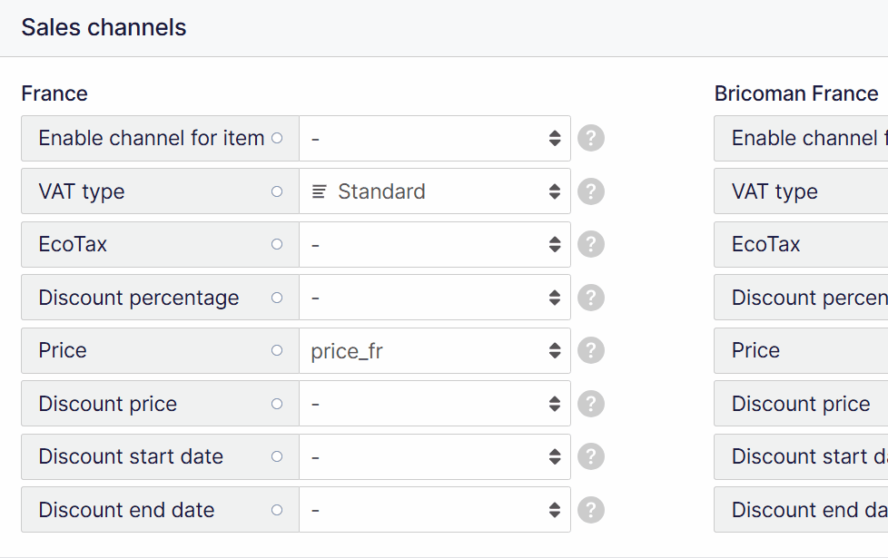Image resolution: width=888 pixels, height=558 pixels.
Task: Toggle circle on Enable channel for item
Action: pos(277,138)
